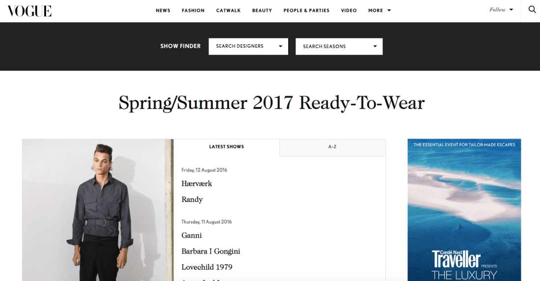Go to the Catwalk section

point(228,10)
